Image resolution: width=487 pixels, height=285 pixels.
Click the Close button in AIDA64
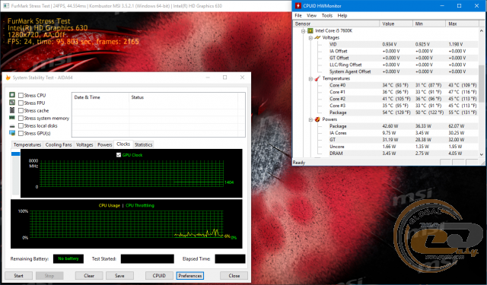[x=234, y=276]
